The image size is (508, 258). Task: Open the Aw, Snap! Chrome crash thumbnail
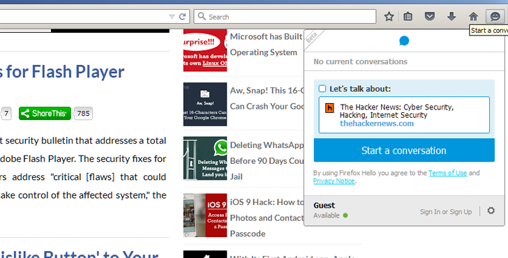(205, 104)
